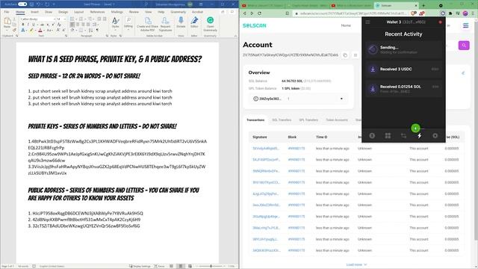
Task: Open the wallet collectibles grid icon
Action: pos(388,136)
